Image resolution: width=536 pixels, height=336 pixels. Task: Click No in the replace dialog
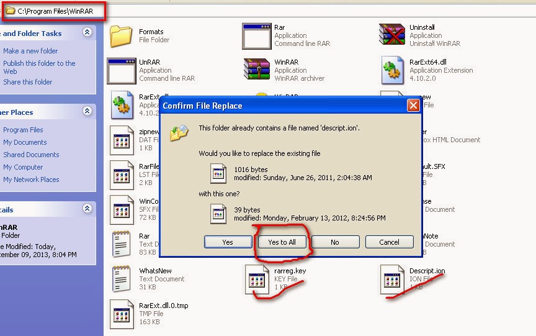click(x=336, y=242)
